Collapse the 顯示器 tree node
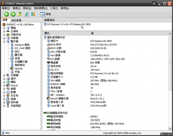The width and height of the screenshot is (173, 136). pos(4,42)
